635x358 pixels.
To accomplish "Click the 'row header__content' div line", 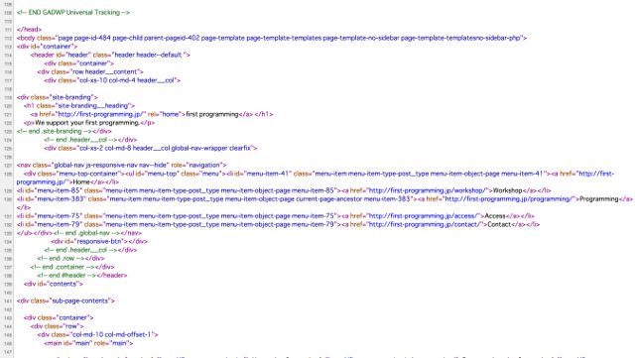I will click(90, 71).
